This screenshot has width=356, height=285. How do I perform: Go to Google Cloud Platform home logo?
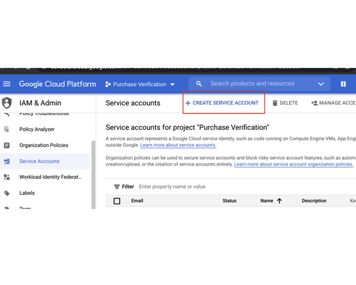57,84
